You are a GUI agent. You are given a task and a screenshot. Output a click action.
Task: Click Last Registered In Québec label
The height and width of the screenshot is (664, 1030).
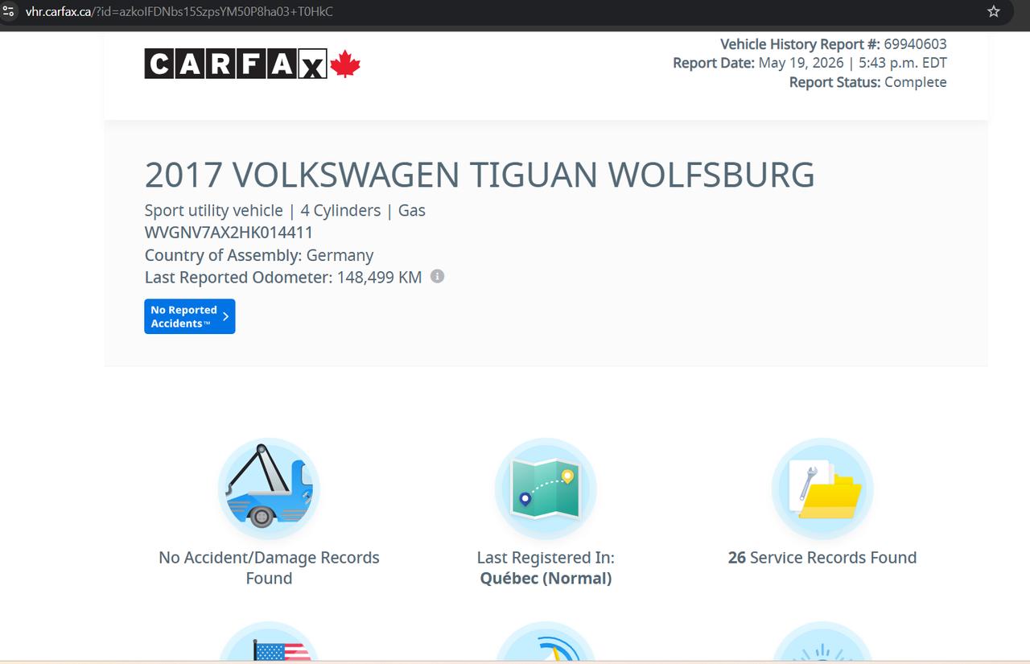pyautogui.click(x=546, y=567)
